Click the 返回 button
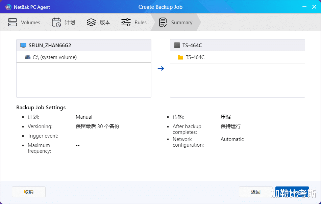This screenshot has width=321, height=204. point(256,192)
